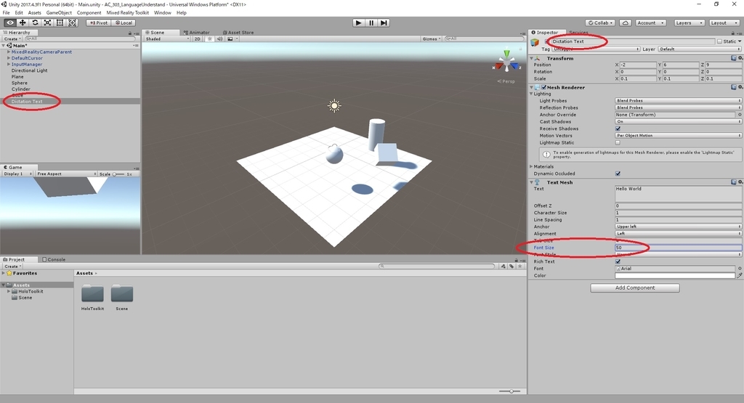Select the combined Transform tool
The image size is (744, 403).
coord(72,23)
